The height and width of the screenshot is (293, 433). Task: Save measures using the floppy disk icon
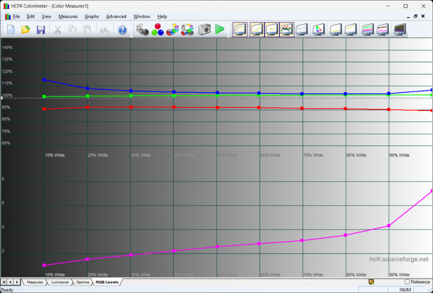pos(41,30)
